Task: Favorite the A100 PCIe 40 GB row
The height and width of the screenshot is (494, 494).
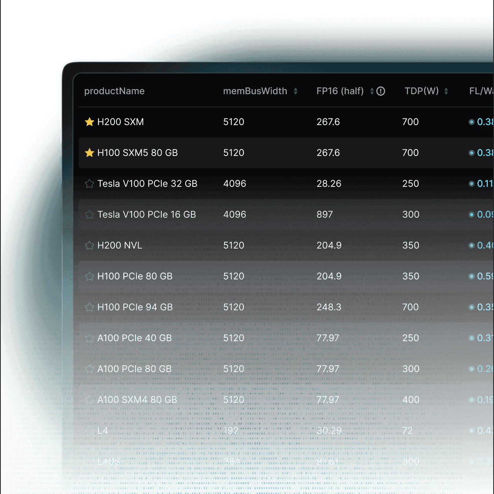Action: [x=90, y=338]
